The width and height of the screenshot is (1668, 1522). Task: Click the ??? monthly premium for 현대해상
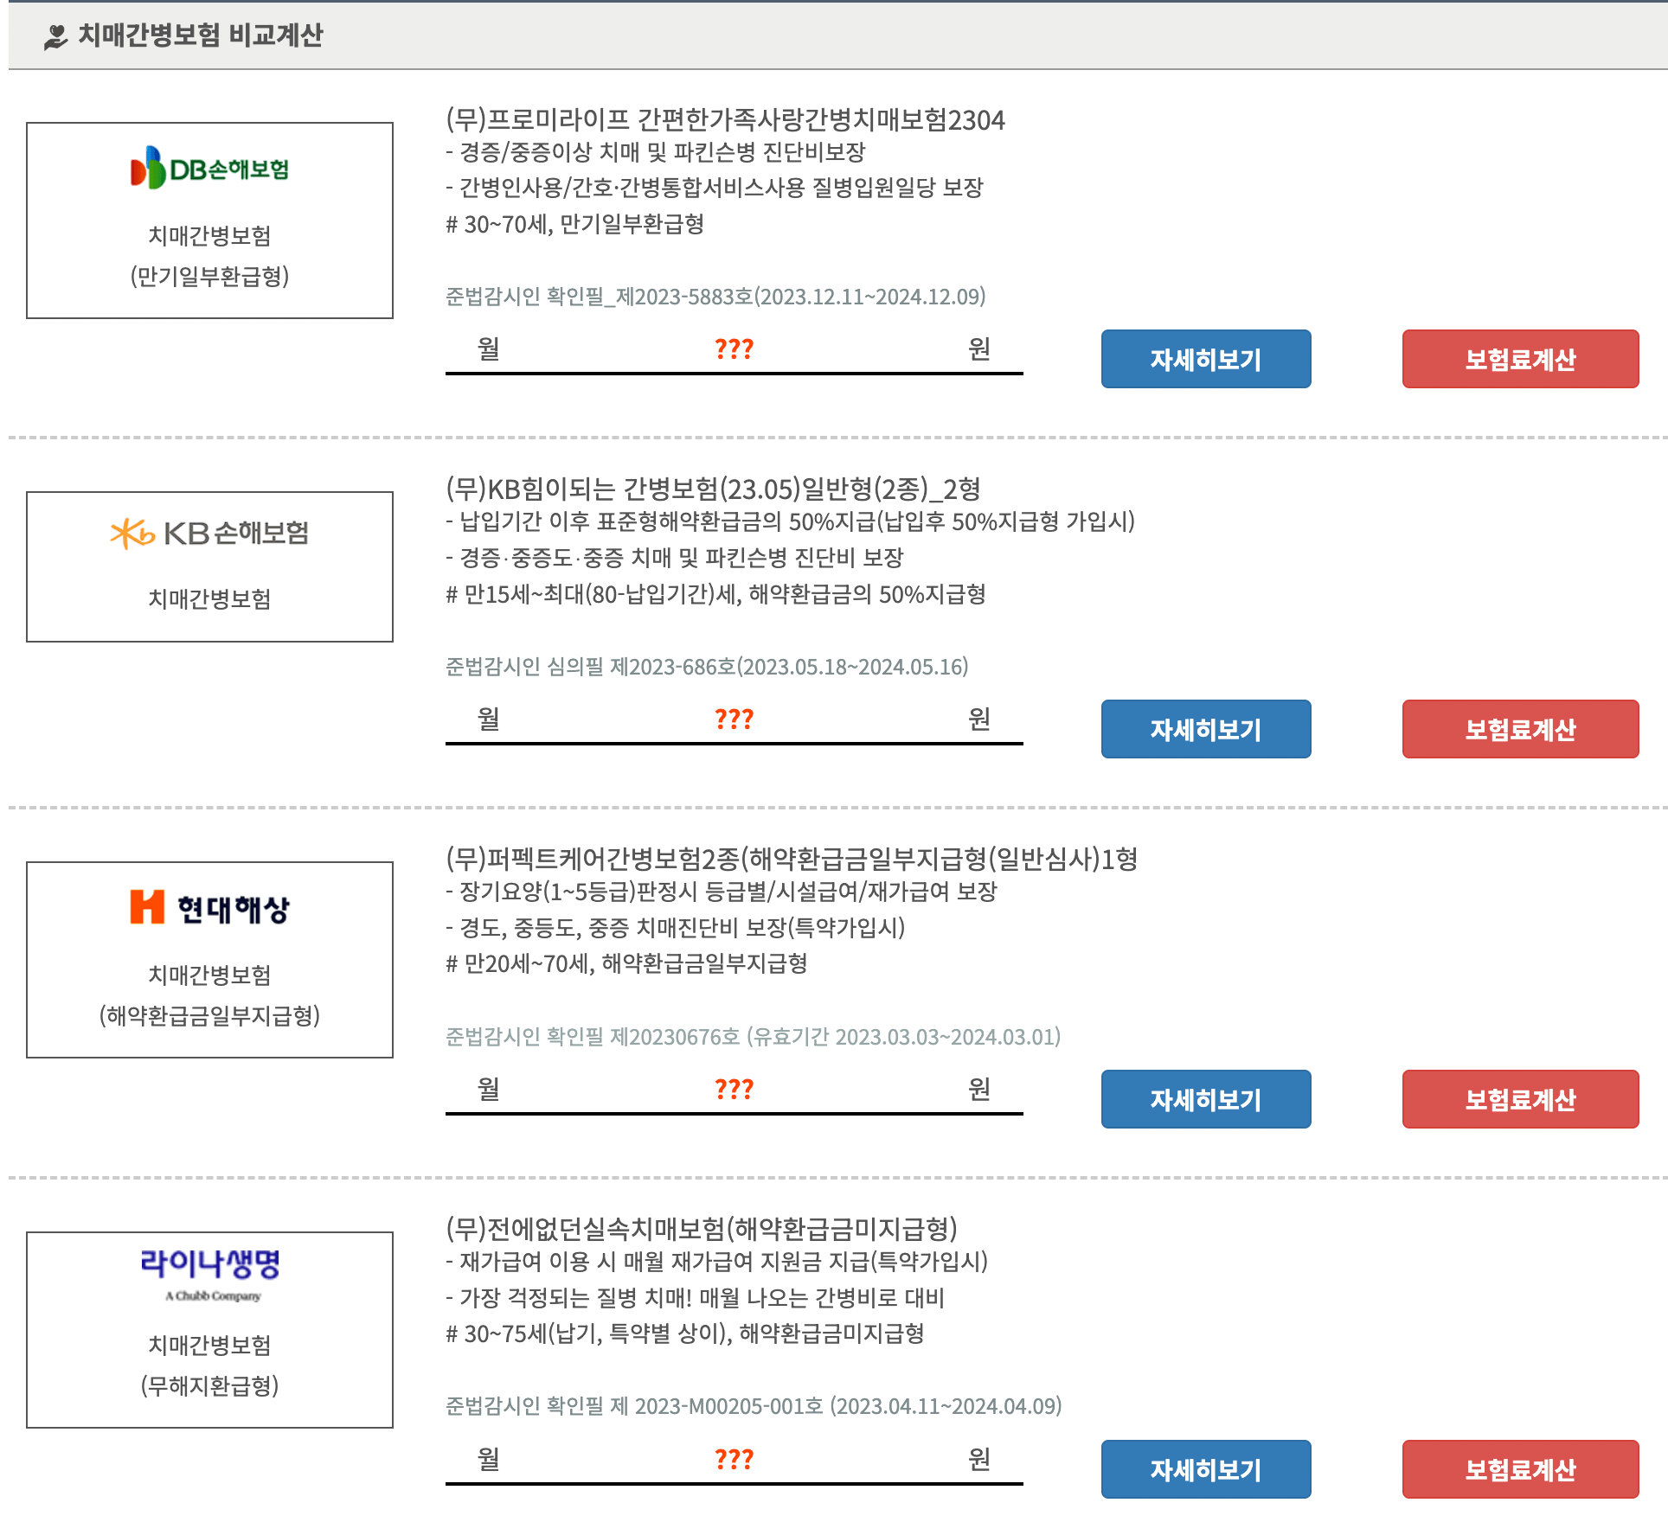pyautogui.click(x=734, y=1090)
